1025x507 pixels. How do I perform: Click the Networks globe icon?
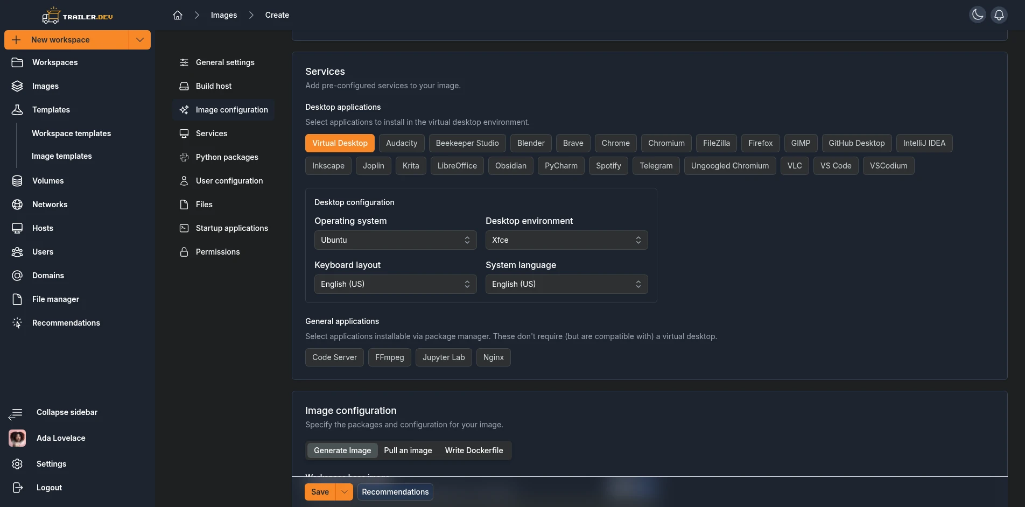17,205
